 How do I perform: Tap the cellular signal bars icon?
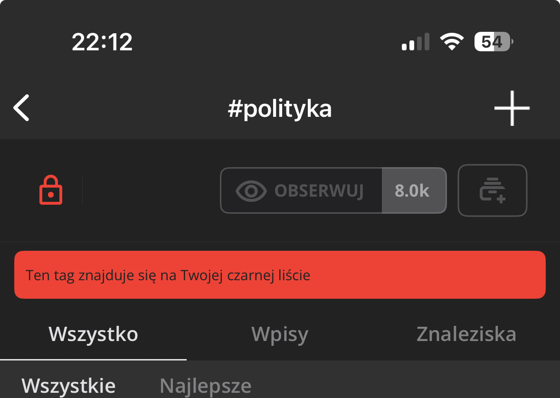[x=415, y=42]
